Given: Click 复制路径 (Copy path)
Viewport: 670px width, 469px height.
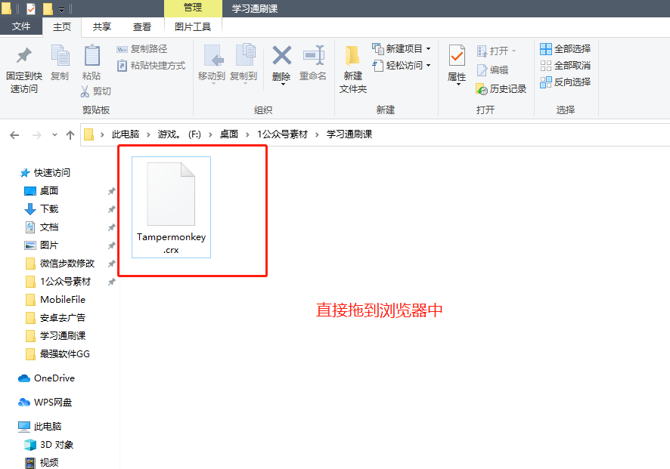Looking at the screenshot, I should pos(142,49).
